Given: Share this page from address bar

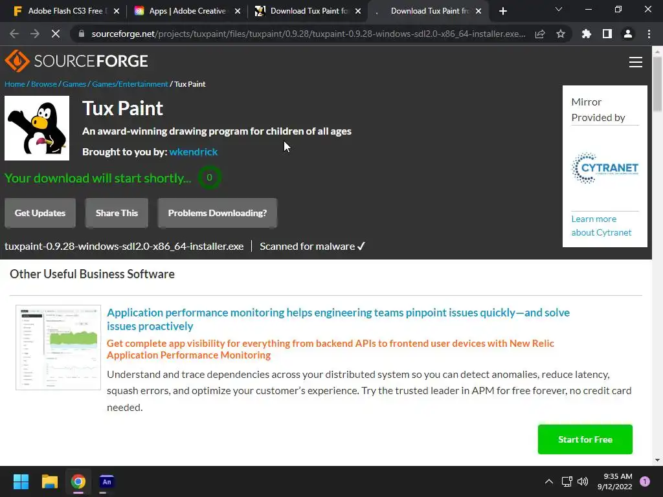Looking at the screenshot, I should coord(540,34).
